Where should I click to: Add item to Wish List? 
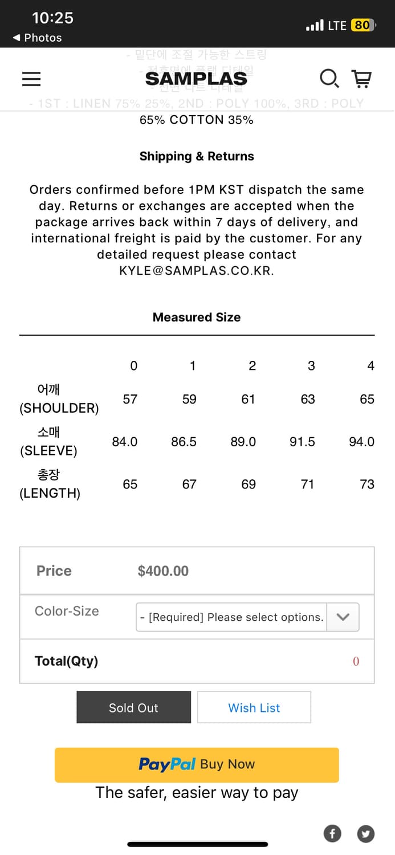(254, 707)
